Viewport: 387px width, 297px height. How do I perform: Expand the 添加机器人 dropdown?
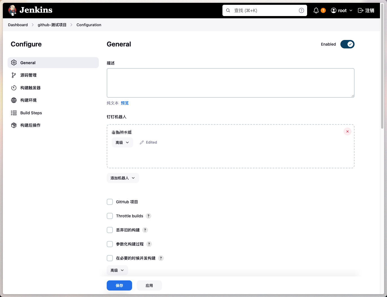point(123,178)
